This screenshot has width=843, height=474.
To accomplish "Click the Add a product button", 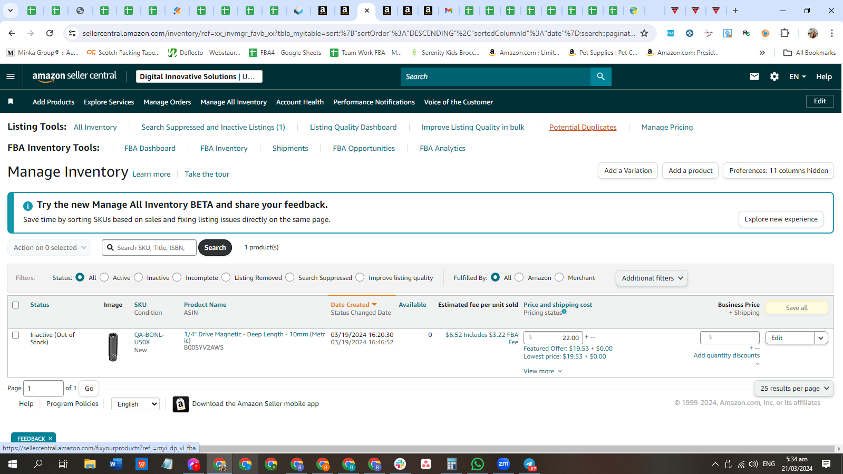I will [690, 171].
